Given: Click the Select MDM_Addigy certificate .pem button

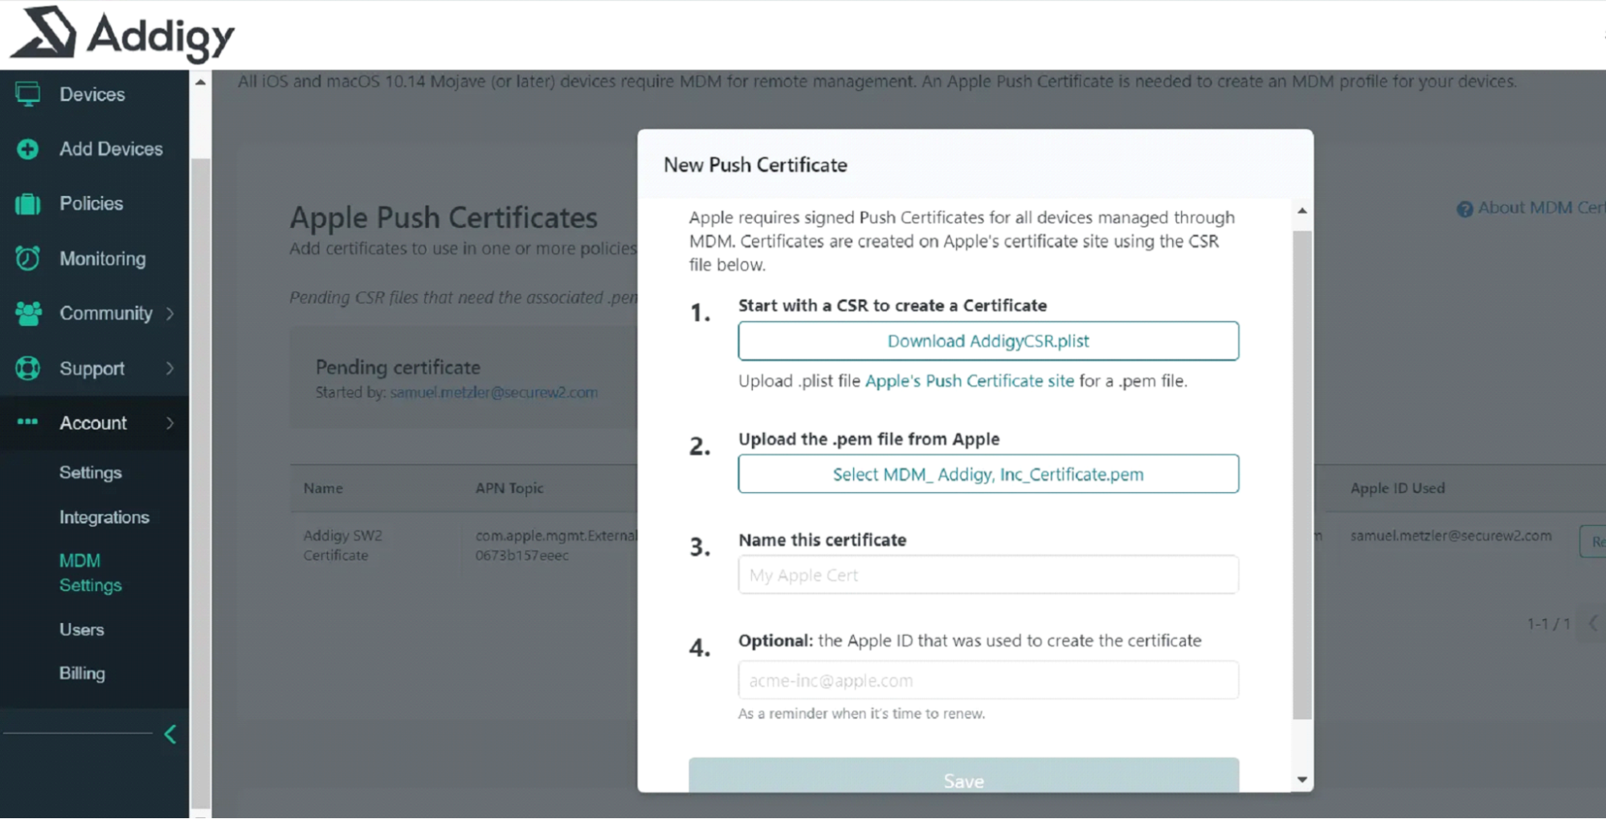Looking at the screenshot, I should point(987,475).
